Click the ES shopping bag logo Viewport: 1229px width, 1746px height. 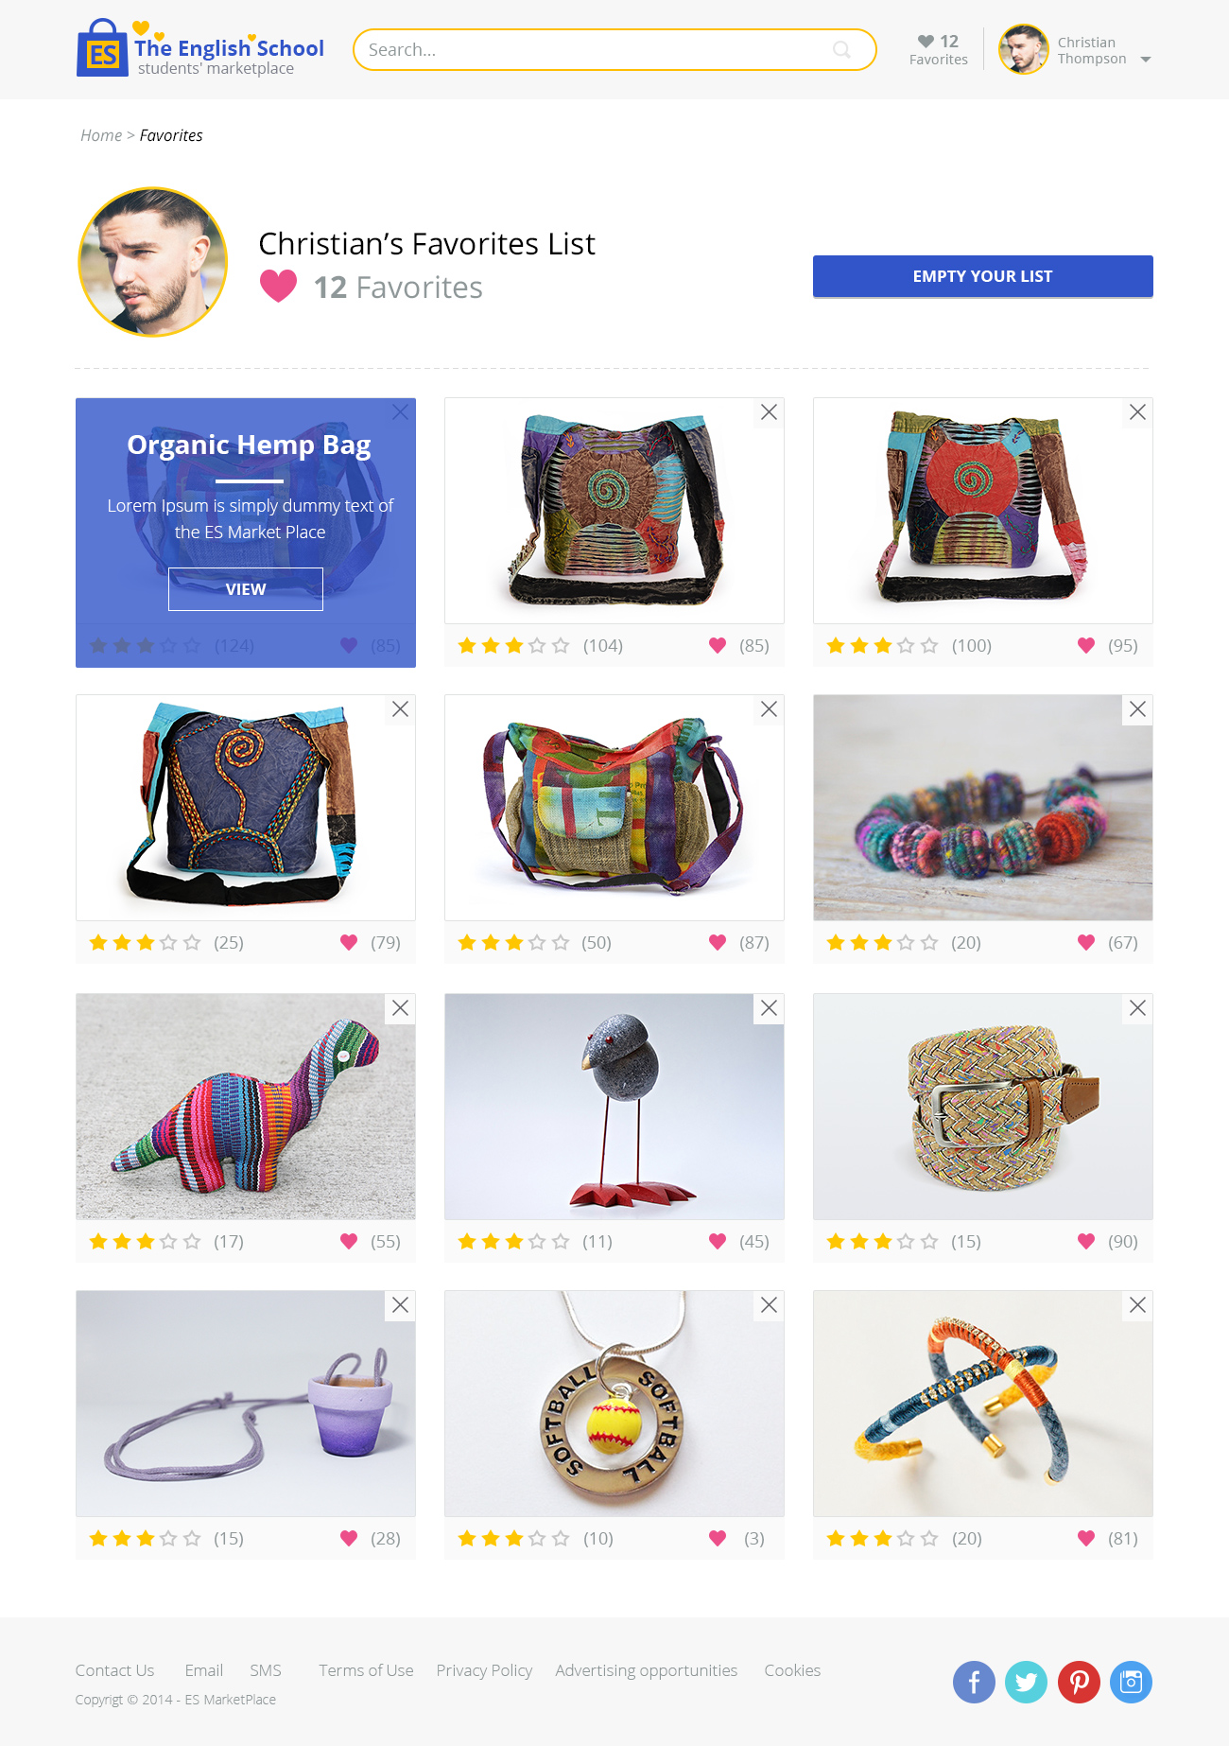point(102,48)
